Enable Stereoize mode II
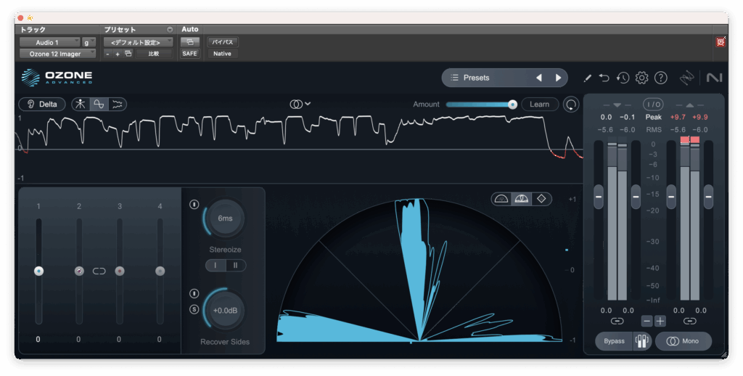743x376 pixels. pos(235,266)
